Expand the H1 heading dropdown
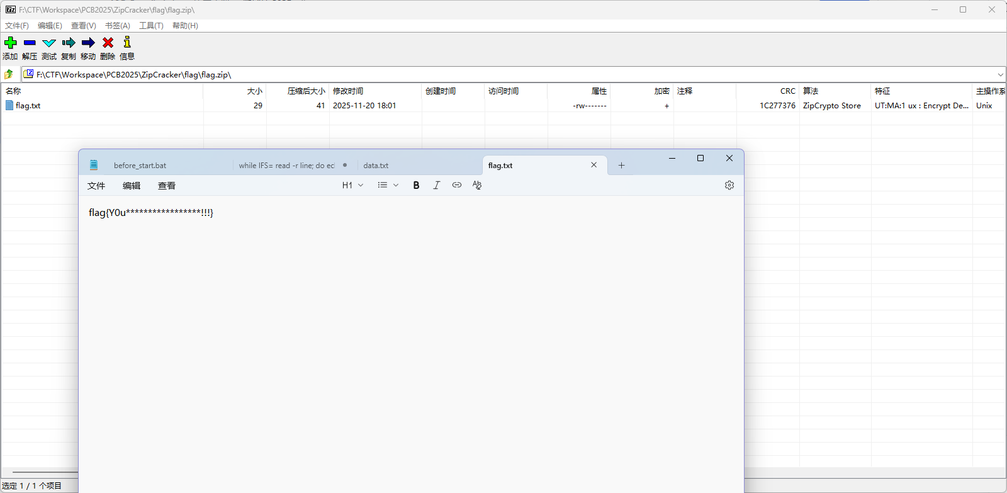The image size is (1007, 493). (352, 185)
